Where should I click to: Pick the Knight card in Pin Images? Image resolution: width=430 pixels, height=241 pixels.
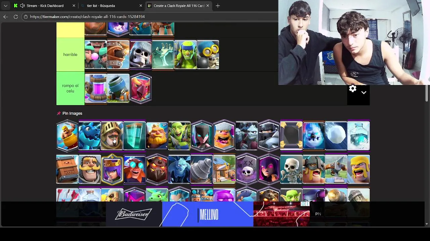[x=112, y=136]
